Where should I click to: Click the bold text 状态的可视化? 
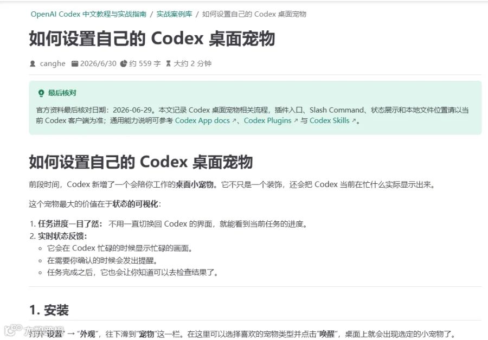(x=135, y=204)
